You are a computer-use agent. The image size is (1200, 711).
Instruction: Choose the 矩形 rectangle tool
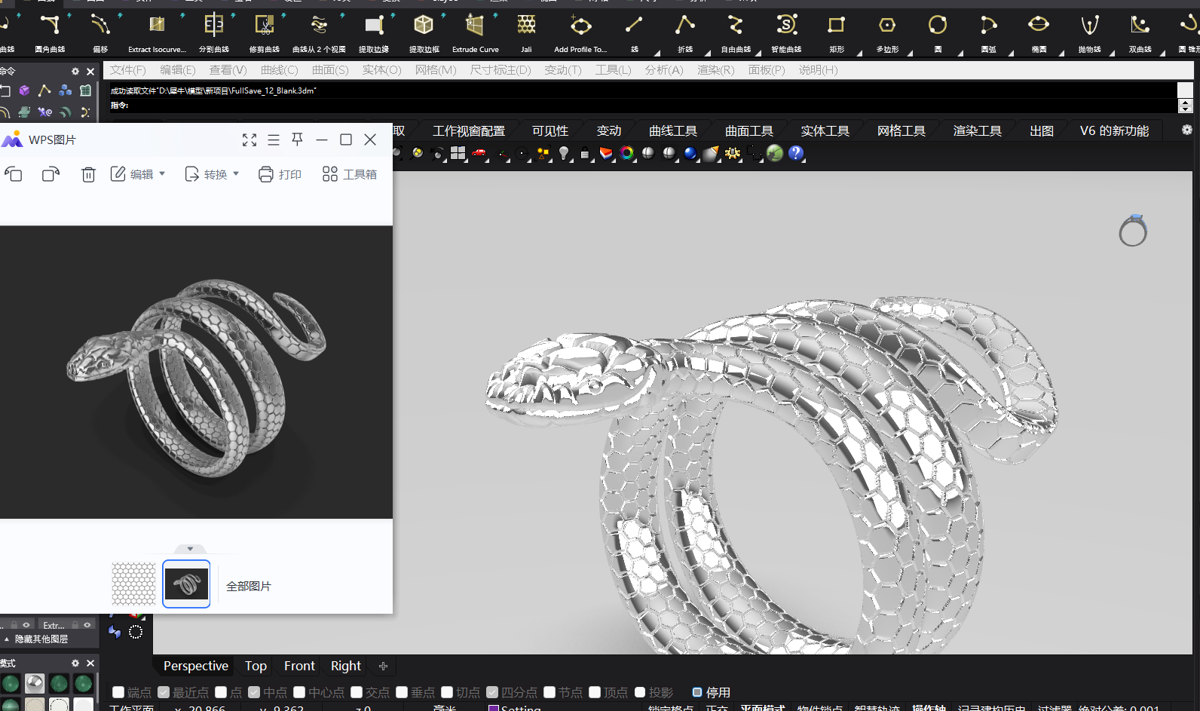point(836,26)
